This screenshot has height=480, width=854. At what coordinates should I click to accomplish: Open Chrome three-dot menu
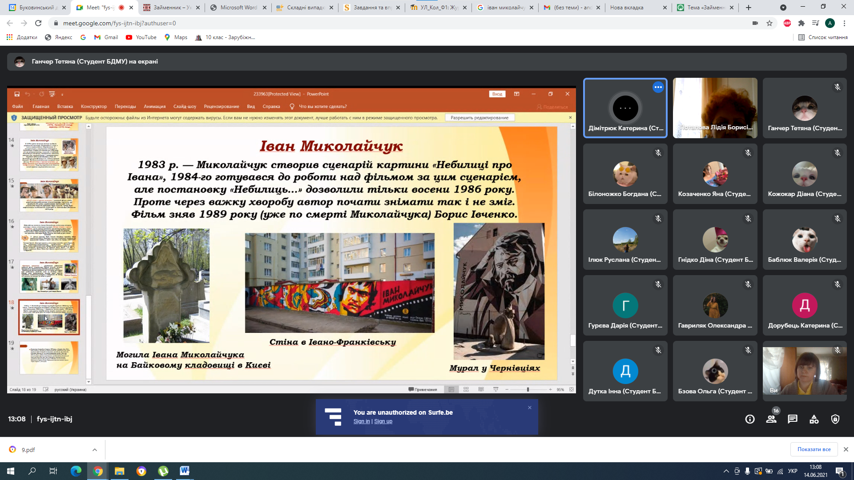point(844,23)
